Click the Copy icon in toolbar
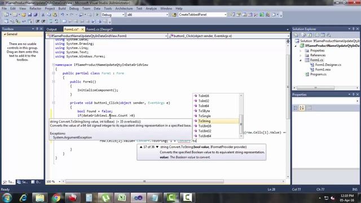The image size is (361, 203). tap(49, 15)
